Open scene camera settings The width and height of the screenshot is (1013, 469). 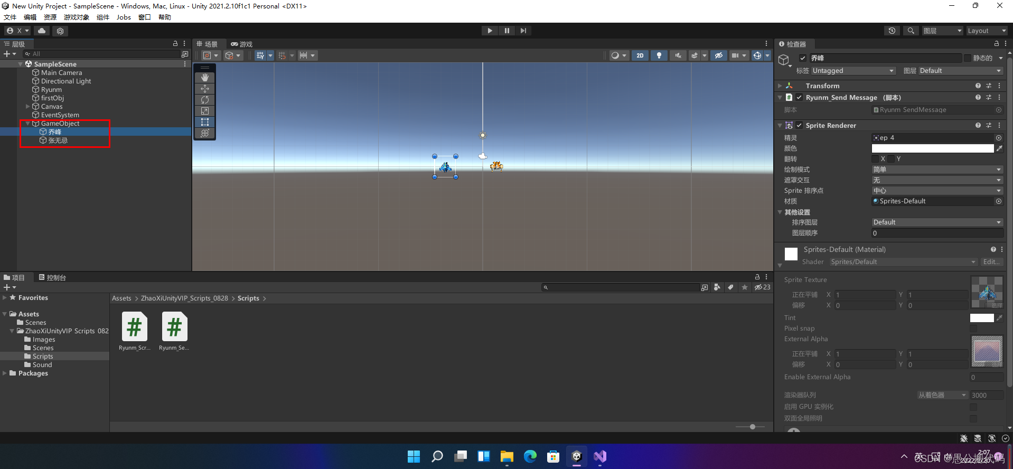tap(738, 55)
